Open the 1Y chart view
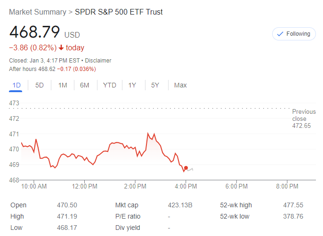The width and height of the screenshot is (323, 236). 132,85
